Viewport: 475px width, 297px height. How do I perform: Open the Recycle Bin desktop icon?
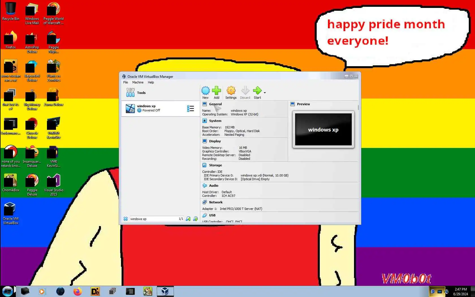[11, 11]
